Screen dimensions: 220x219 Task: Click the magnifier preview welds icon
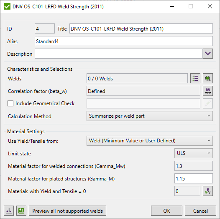click(207, 78)
